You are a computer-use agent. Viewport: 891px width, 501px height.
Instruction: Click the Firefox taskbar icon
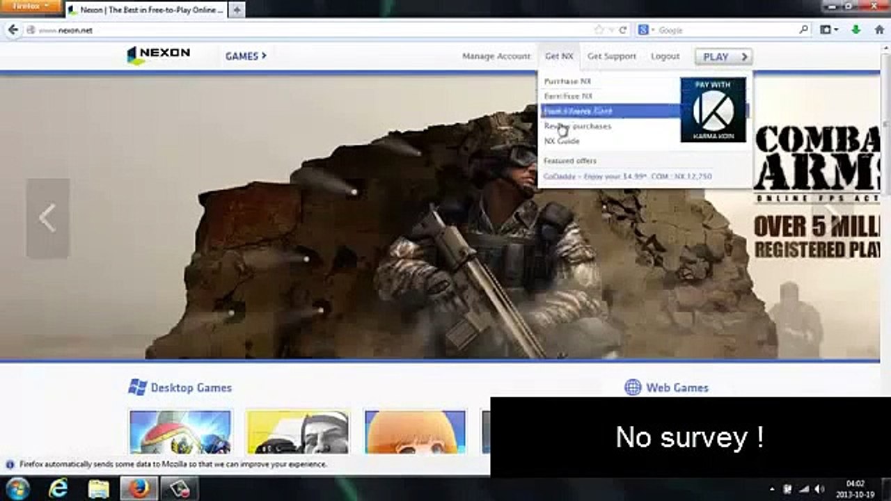[x=139, y=488]
